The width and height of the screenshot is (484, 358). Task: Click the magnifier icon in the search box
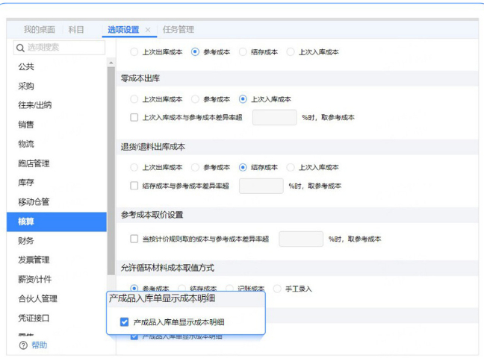tap(20, 48)
